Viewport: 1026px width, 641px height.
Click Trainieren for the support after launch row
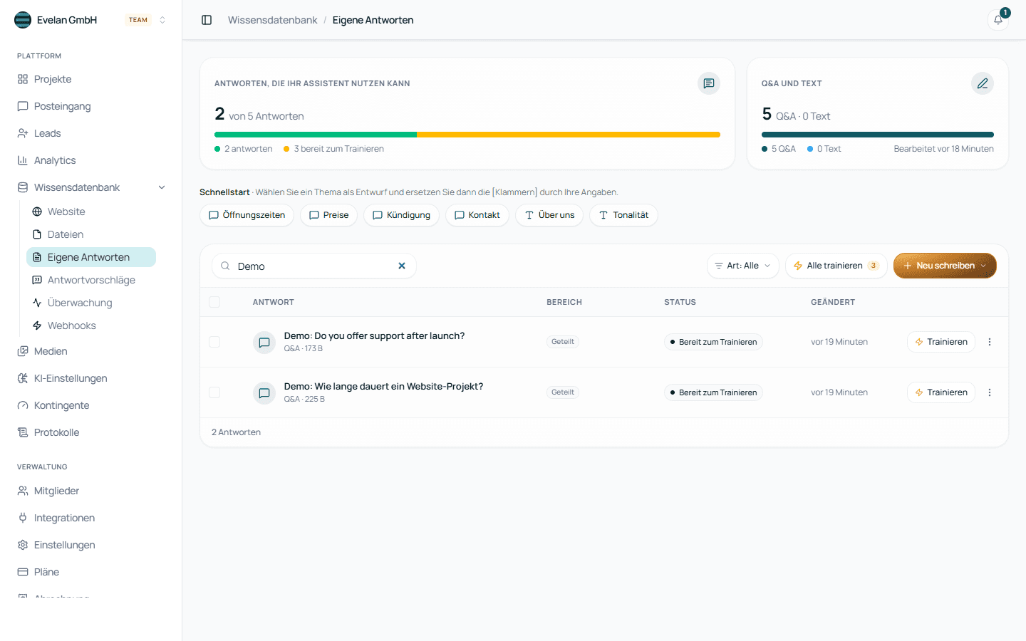pyautogui.click(x=941, y=342)
